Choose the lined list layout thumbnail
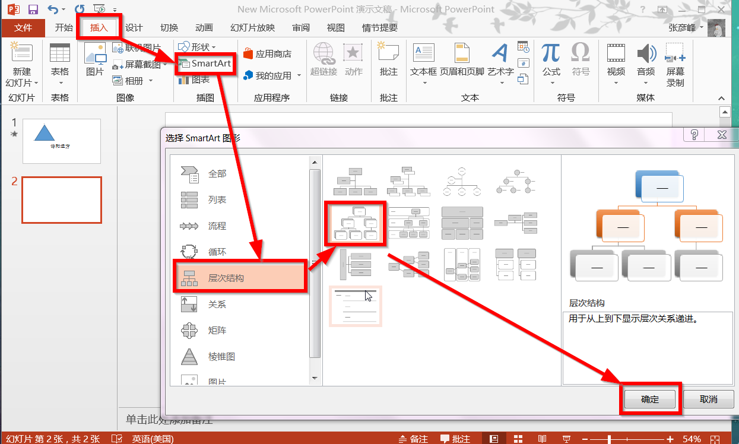 point(355,306)
